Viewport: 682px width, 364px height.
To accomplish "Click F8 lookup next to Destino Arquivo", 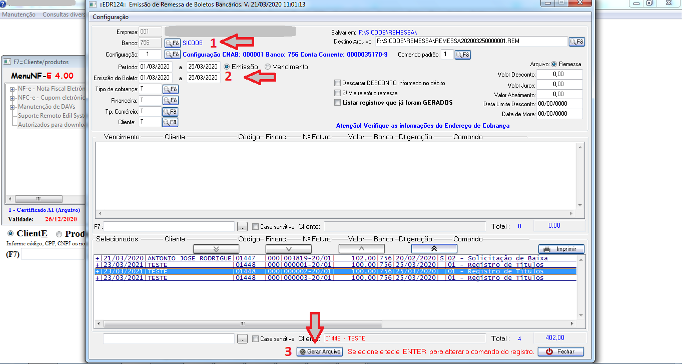I will (576, 42).
